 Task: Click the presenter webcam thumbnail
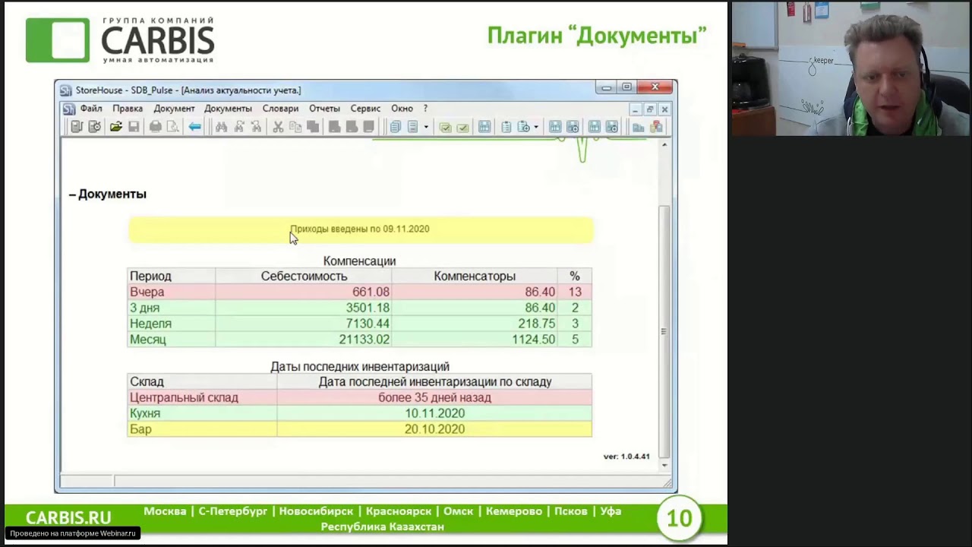[x=850, y=68]
